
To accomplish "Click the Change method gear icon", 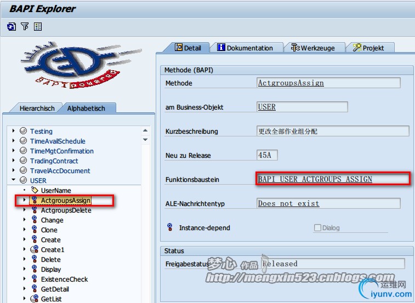I will point(35,220).
